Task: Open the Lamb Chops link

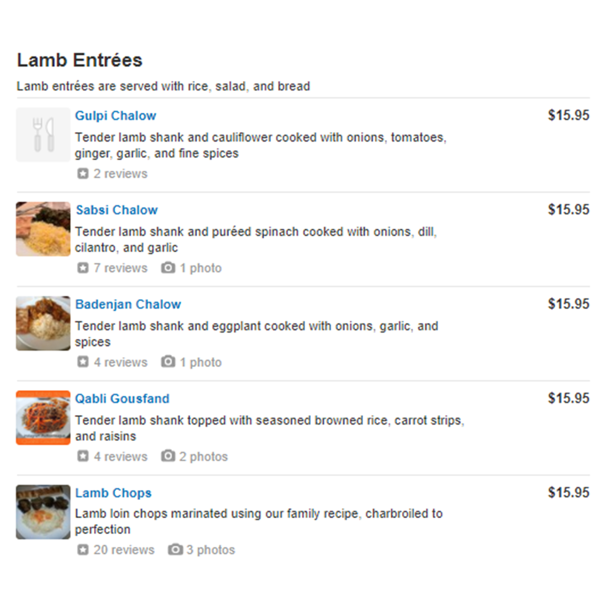Action: [x=113, y=493]
